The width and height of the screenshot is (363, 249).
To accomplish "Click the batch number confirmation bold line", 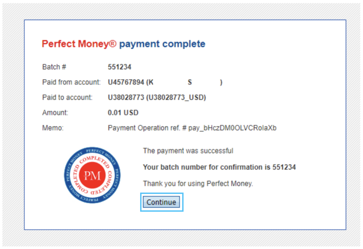I will pyautogui.click(x=219, y=167).
